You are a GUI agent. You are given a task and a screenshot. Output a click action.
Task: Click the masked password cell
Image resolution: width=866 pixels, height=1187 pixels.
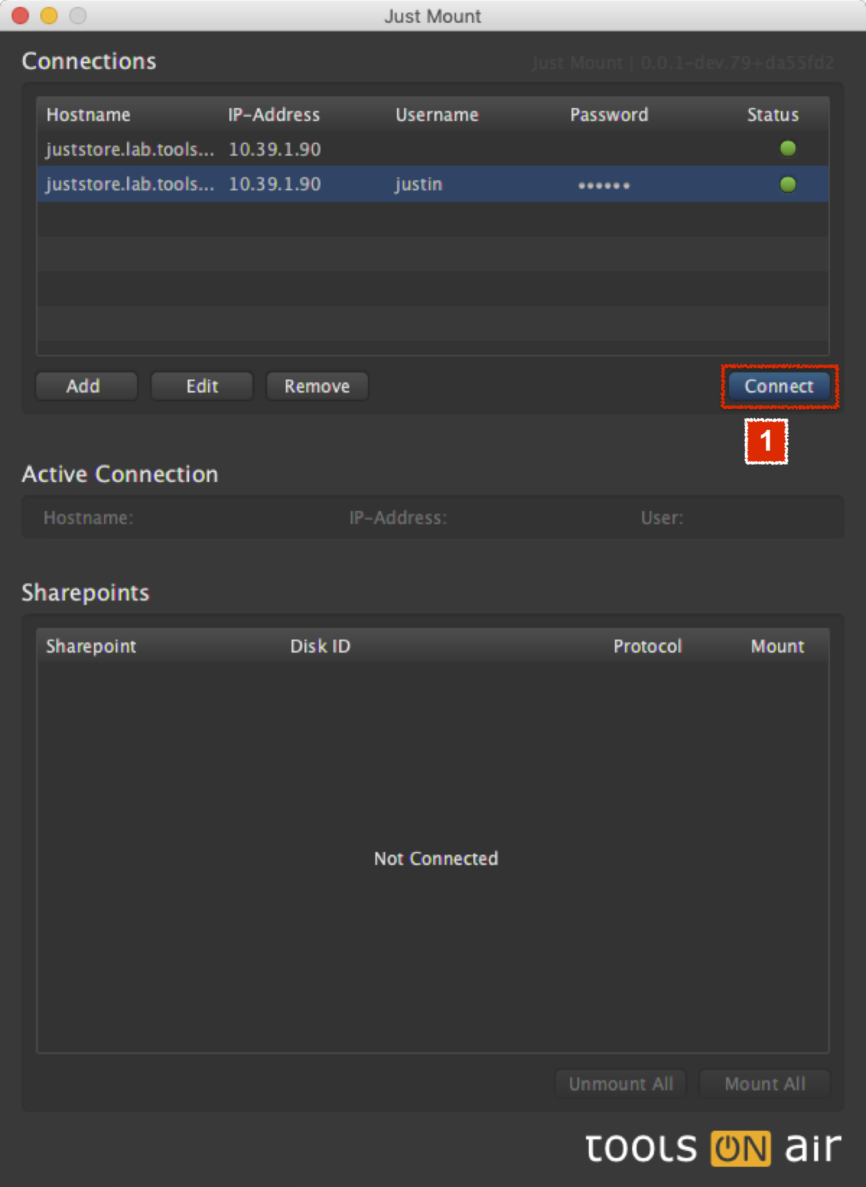[604, 185]
